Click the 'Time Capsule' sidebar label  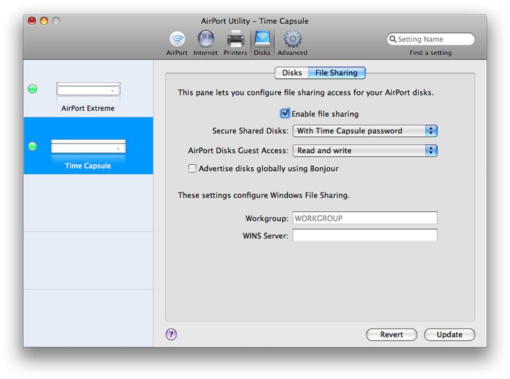point(88,166)
